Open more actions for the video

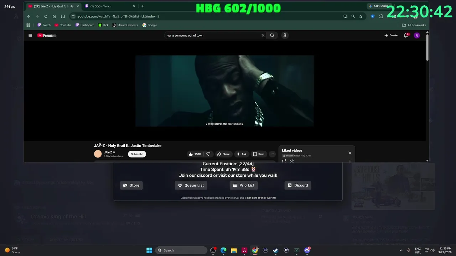[x=272, y=154]
